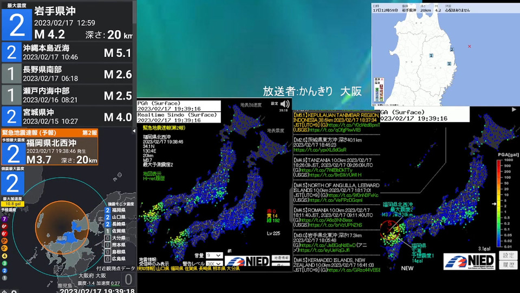Select the purple intensity 7 legend circle
520x293 pixels.
click(x=5, y=219)
